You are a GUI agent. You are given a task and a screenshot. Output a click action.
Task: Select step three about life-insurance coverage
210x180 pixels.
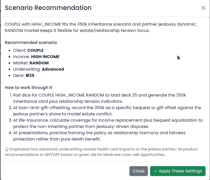pos(108,123)
